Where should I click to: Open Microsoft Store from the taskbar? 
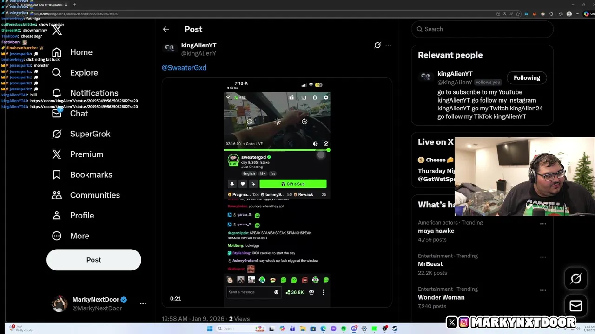[x=313, y=328]
